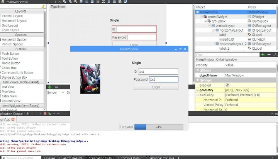This screenshot has height=159, width=278.
Task: Collapse the sizePolicy property
Action: pyautogui.click(x=198, y=95)
